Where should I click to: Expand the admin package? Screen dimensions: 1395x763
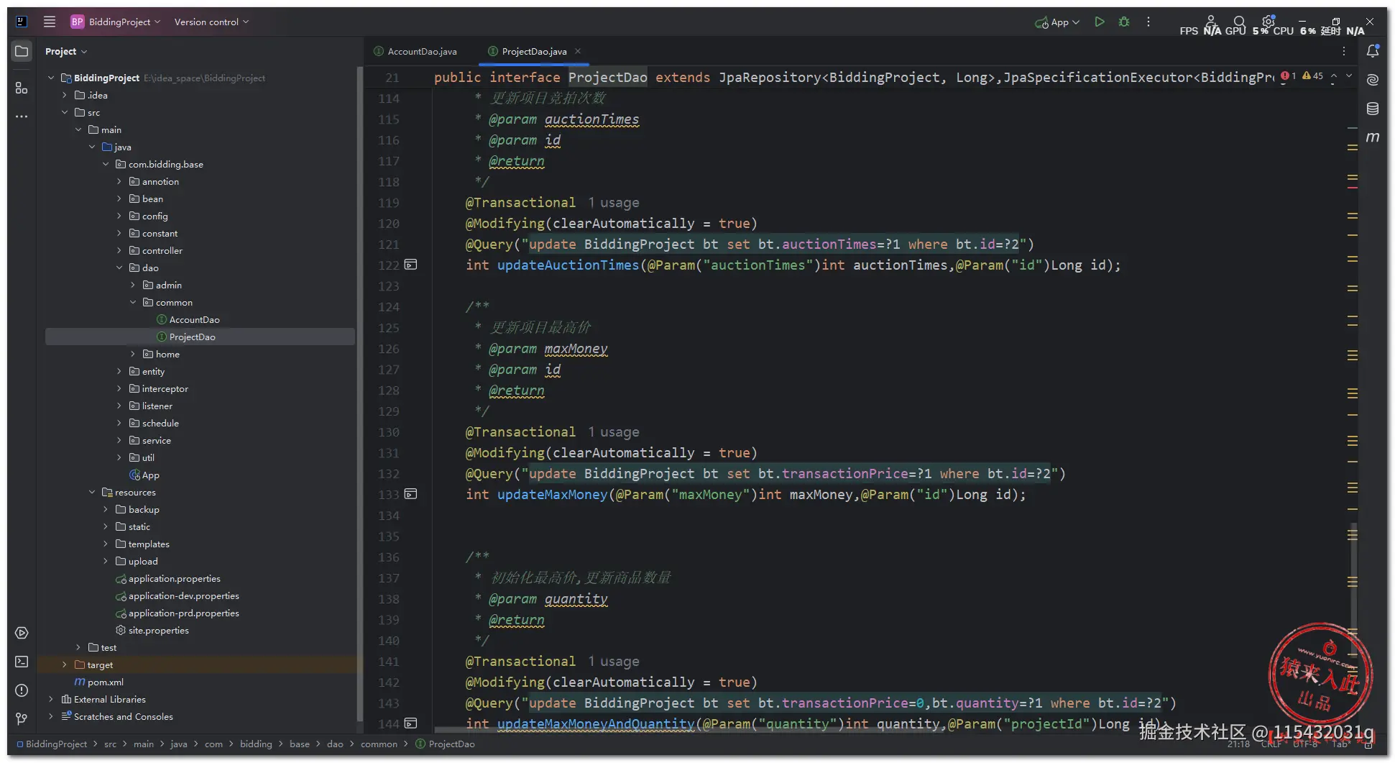(x=133, y=285)
